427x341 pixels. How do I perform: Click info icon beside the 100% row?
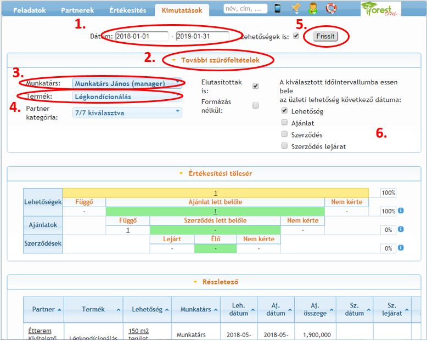point(401,211)
